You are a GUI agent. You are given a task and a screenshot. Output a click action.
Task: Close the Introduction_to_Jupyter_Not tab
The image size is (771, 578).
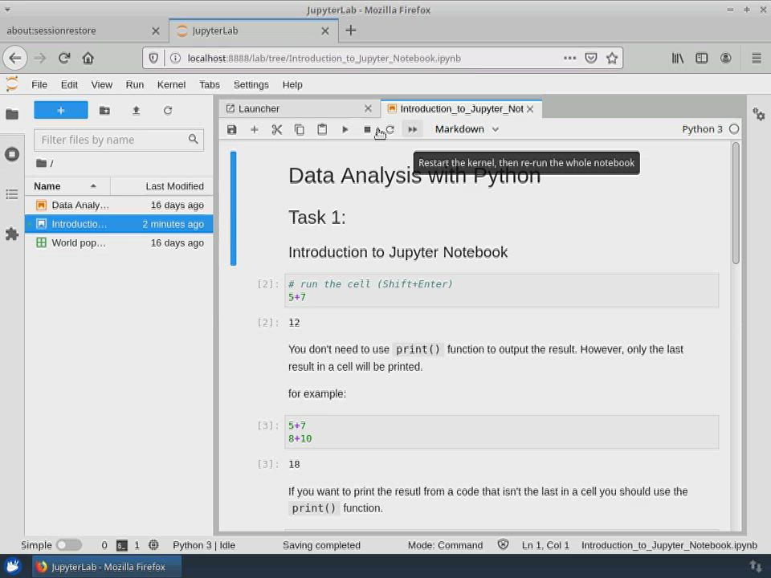tap(530, 109)
